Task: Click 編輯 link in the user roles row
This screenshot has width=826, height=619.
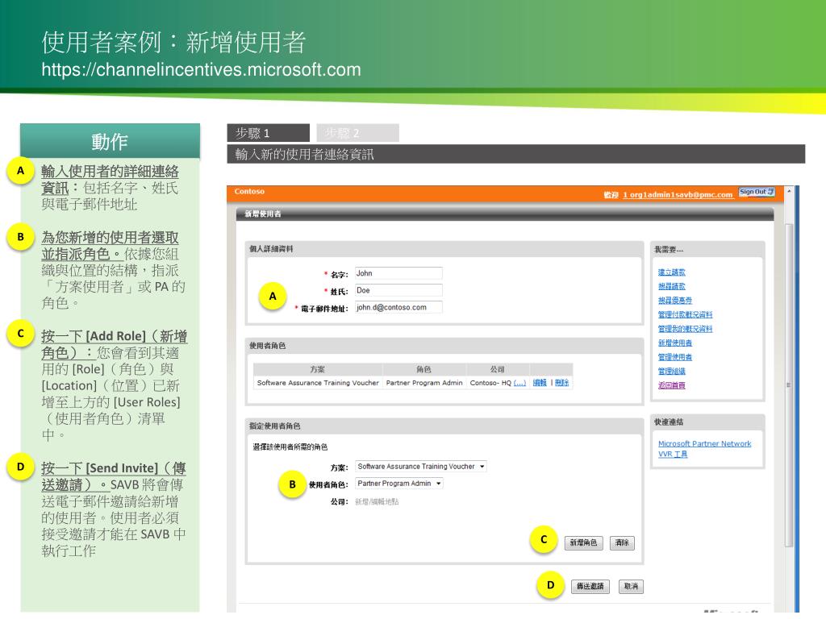Action: [x=540, y=383]
